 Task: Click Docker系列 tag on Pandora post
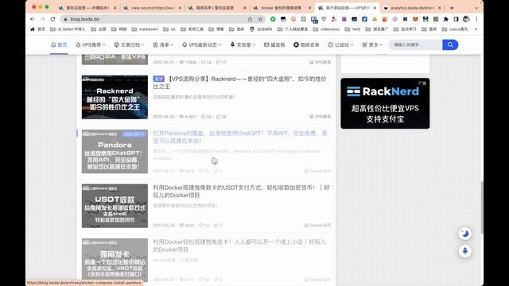click(317, 171)
